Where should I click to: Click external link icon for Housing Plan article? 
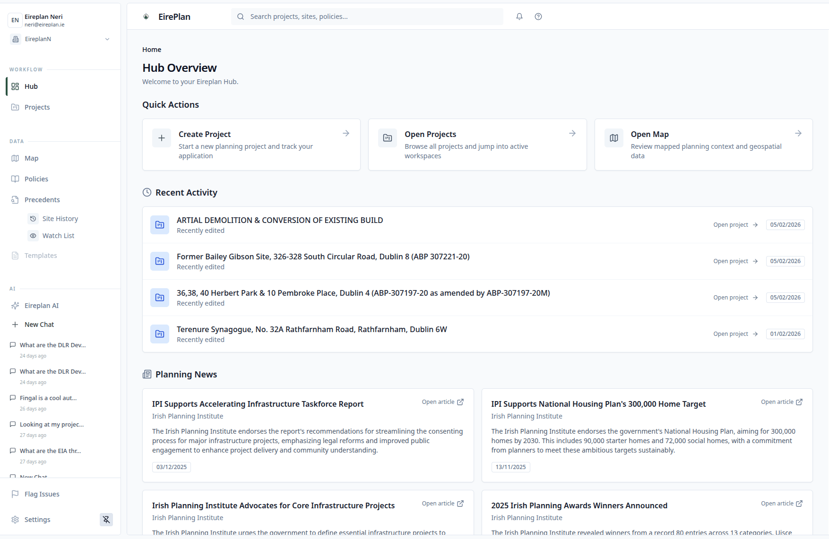coord(799,402)
